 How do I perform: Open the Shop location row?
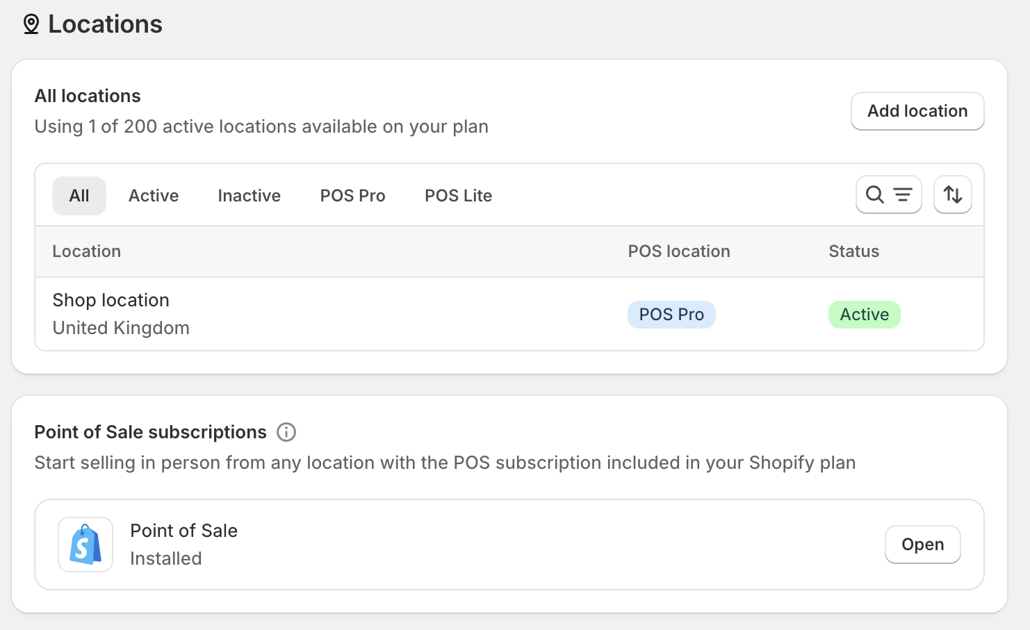509,314
